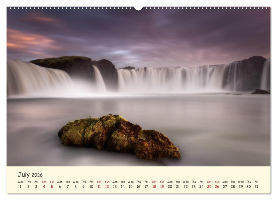Click the first Sat column header
This screenshot has width=277, height=200.
(44, 181)
